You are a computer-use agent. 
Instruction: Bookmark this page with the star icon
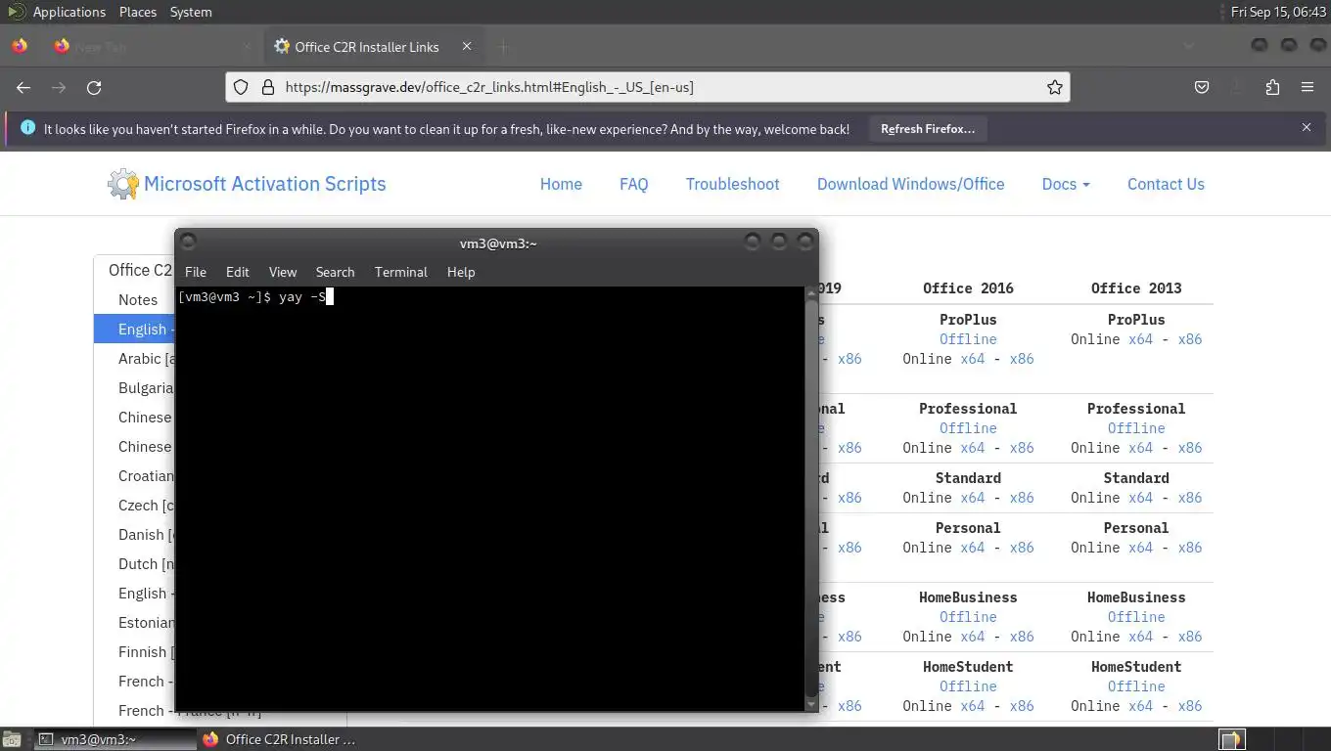tap(1054, 87)
